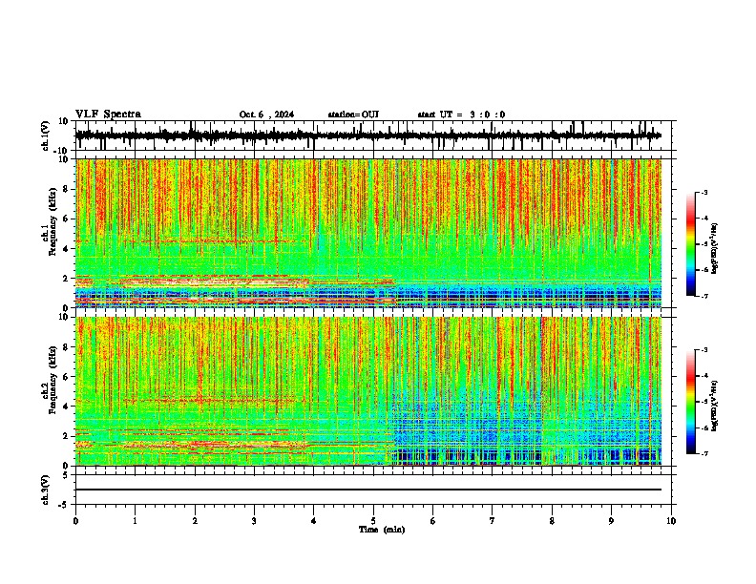
Task: Click the ch.2 colorbar log(PSD) label
Action: 716,406
